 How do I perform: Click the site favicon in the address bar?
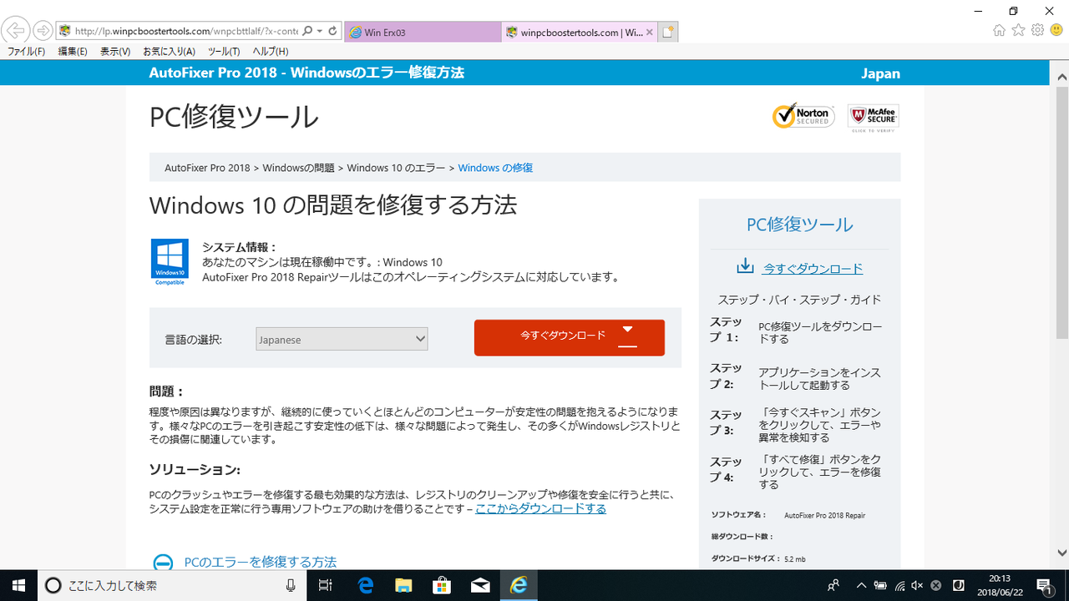(x=65, y=31)
